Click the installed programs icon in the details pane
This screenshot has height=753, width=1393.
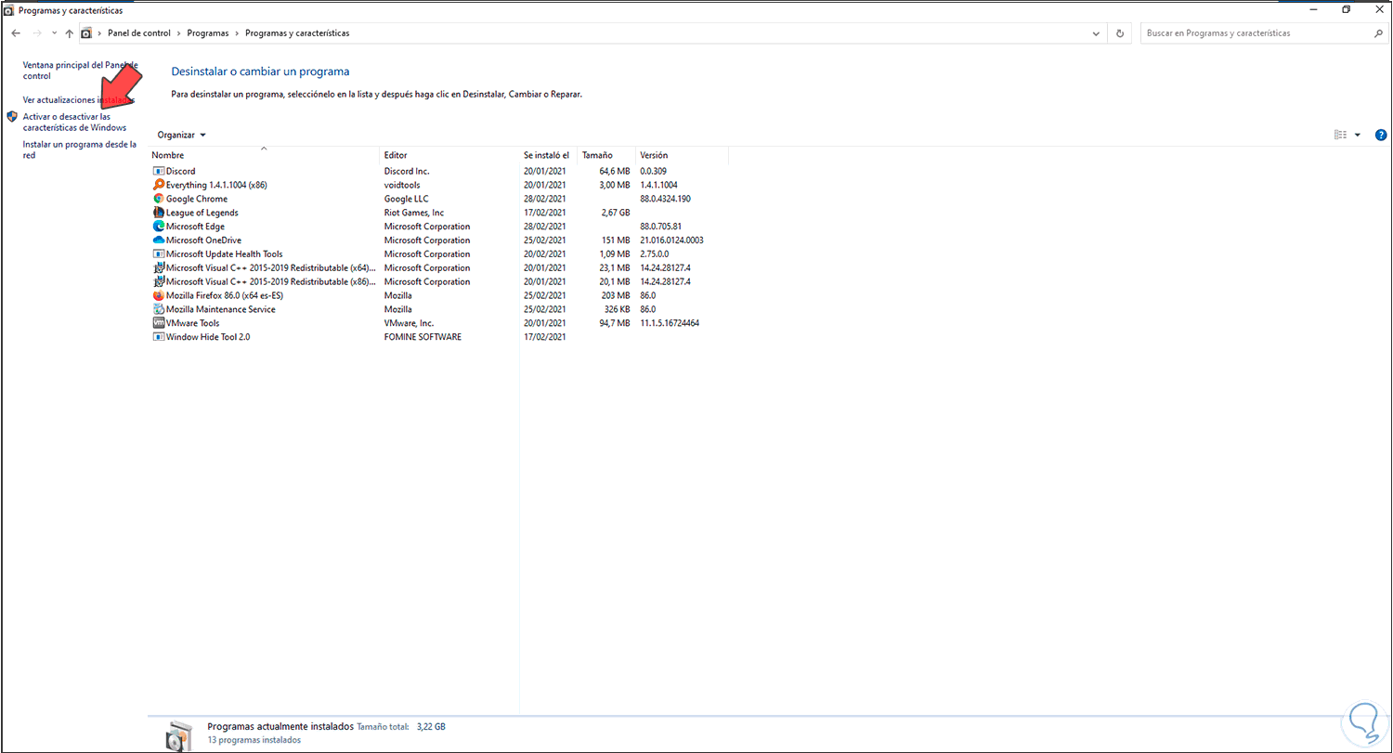coord(177,734)
